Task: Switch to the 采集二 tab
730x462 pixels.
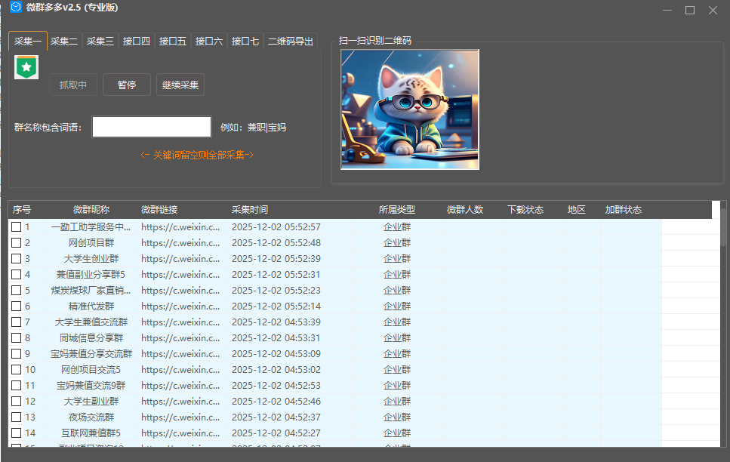Action: [x=64, y=42]
